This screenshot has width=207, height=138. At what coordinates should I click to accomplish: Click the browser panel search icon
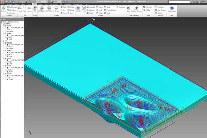[22, 20]
